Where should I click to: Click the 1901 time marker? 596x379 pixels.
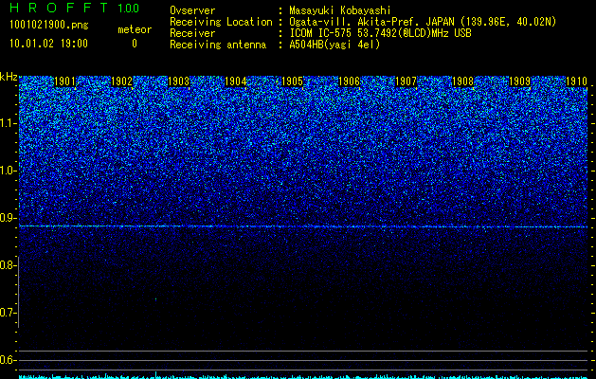point(64,81)
